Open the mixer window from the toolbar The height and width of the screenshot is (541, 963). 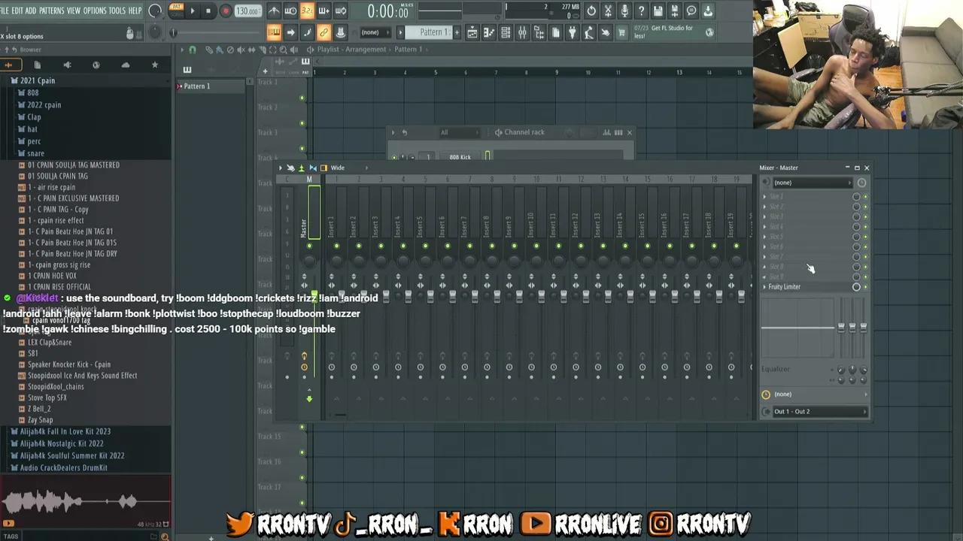(523, 32)
